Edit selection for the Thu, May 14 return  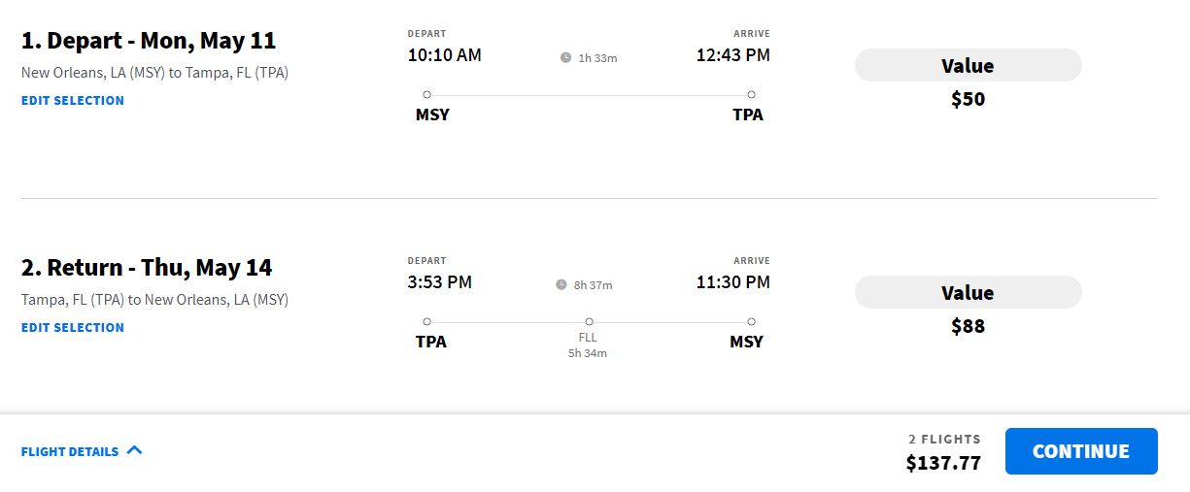point(73,328)
